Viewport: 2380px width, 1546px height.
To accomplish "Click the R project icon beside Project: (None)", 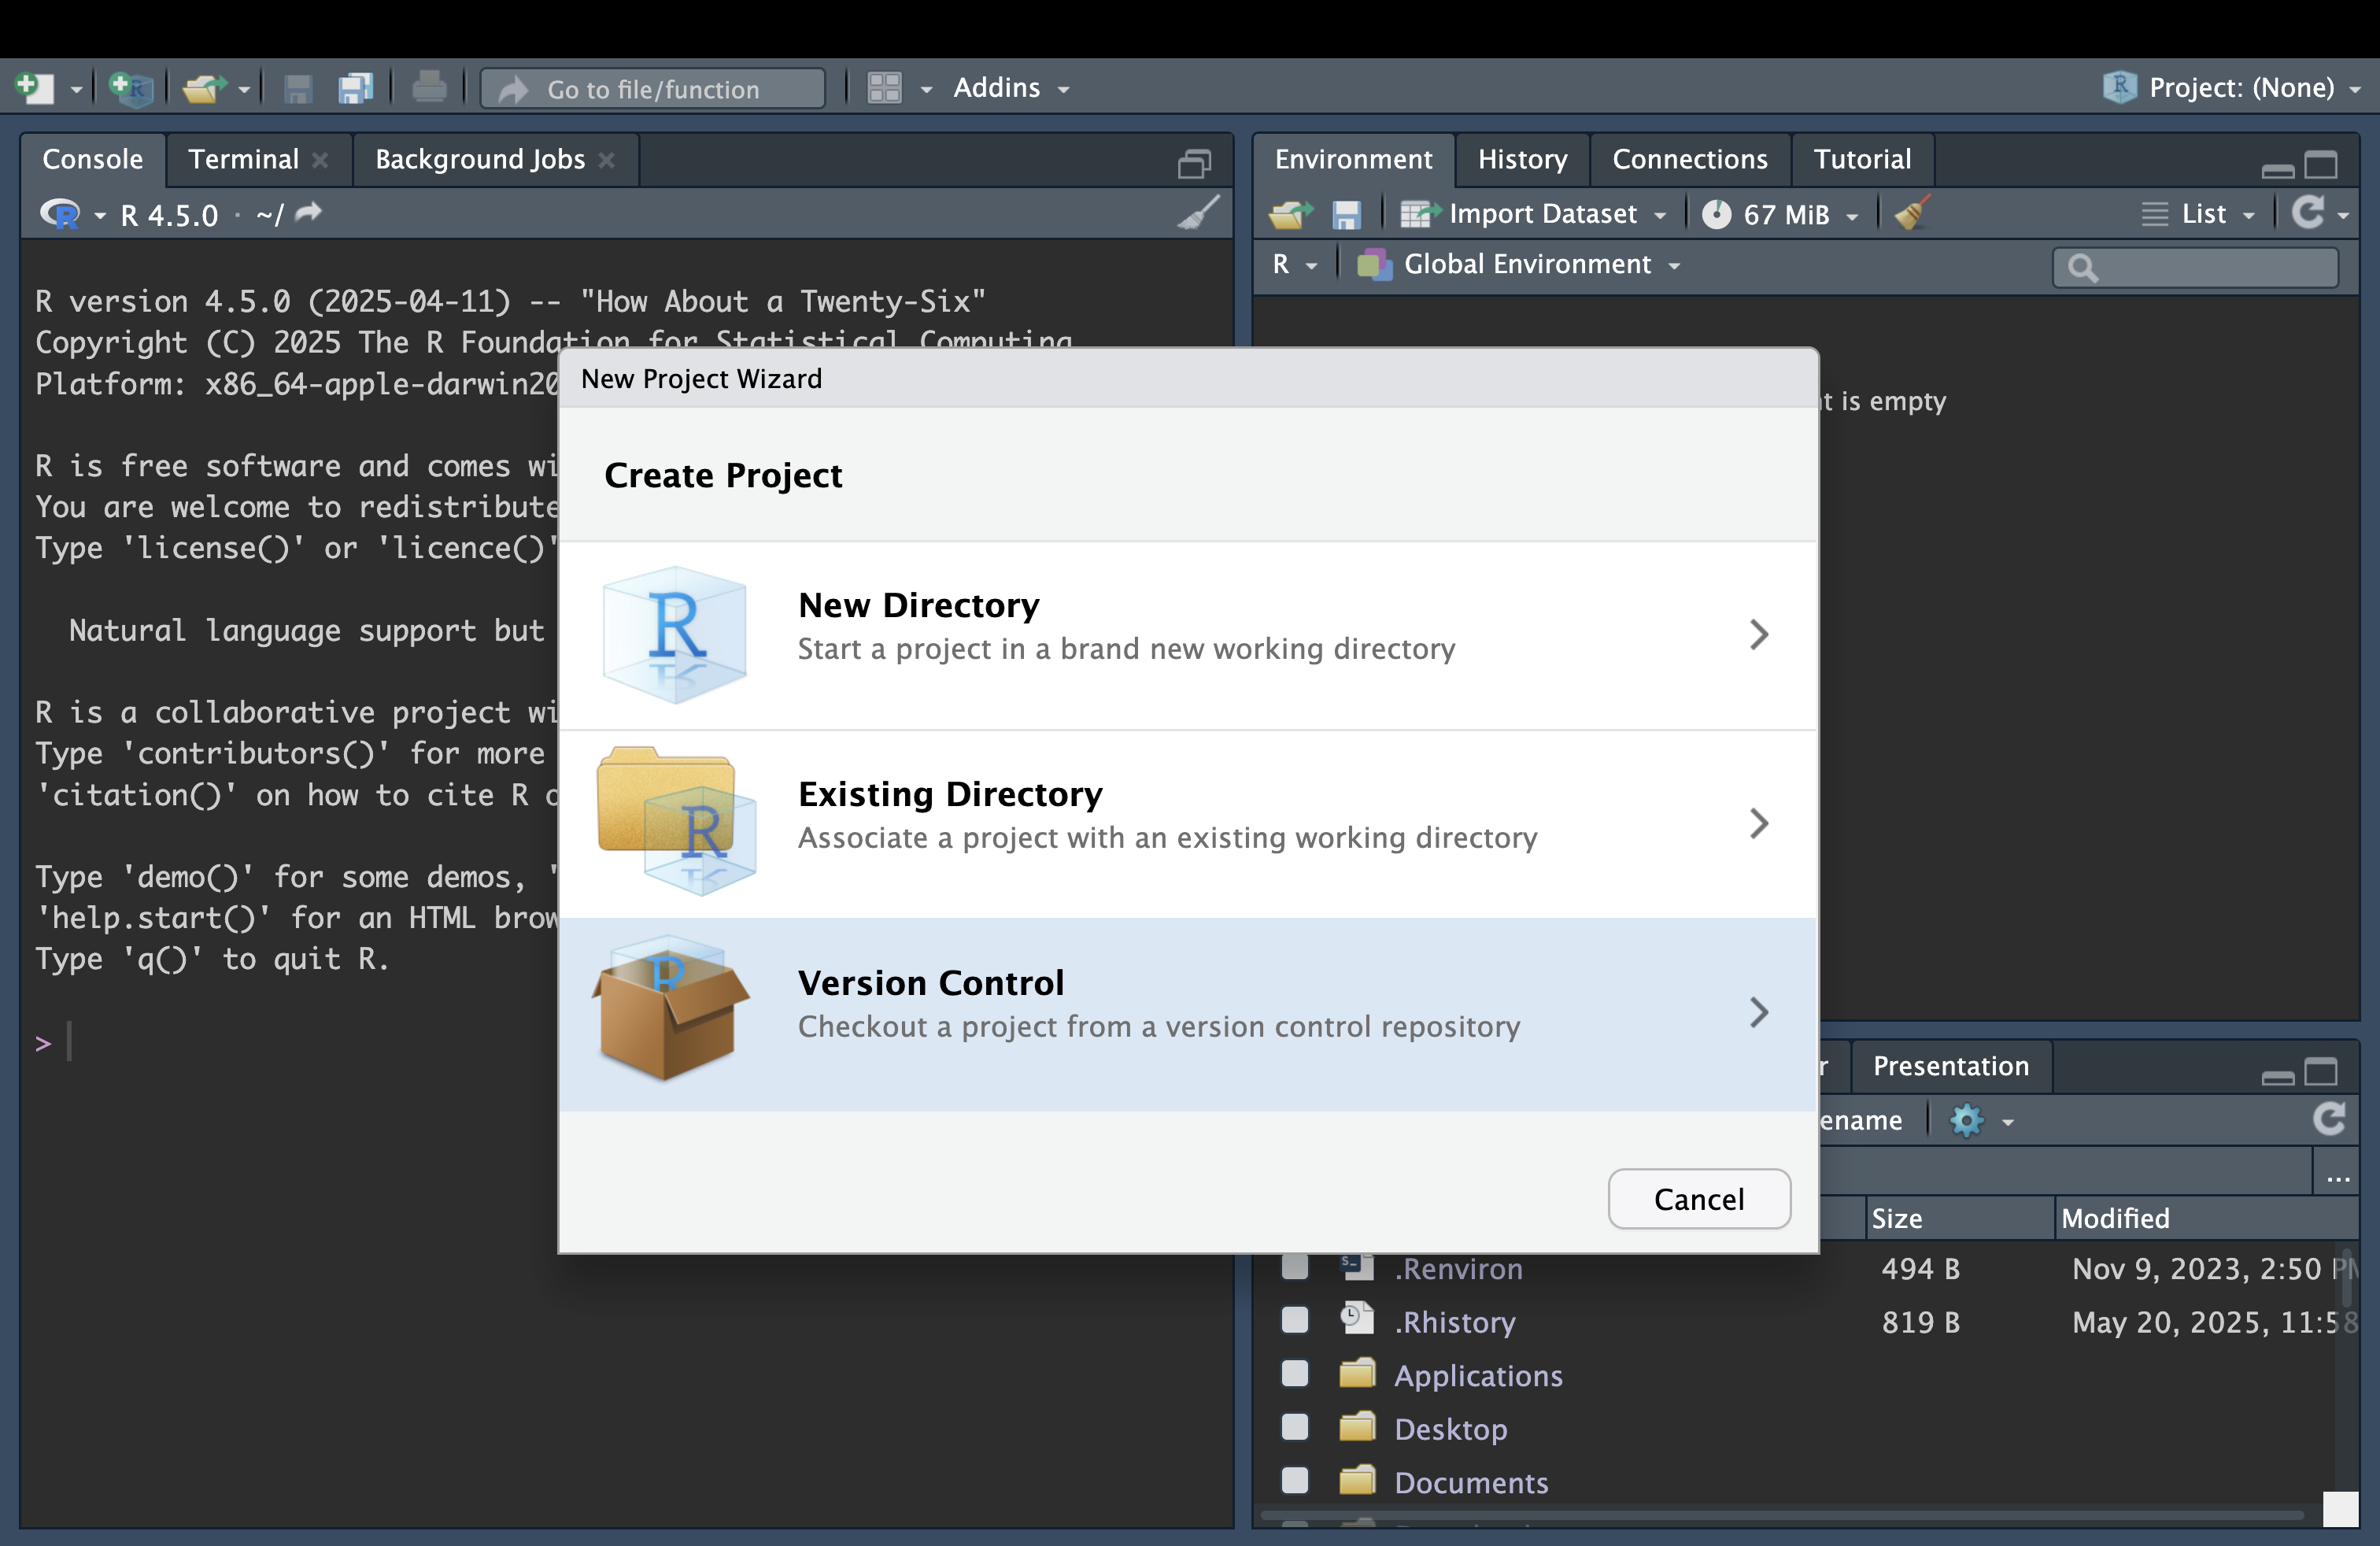I will (2119, 87).
